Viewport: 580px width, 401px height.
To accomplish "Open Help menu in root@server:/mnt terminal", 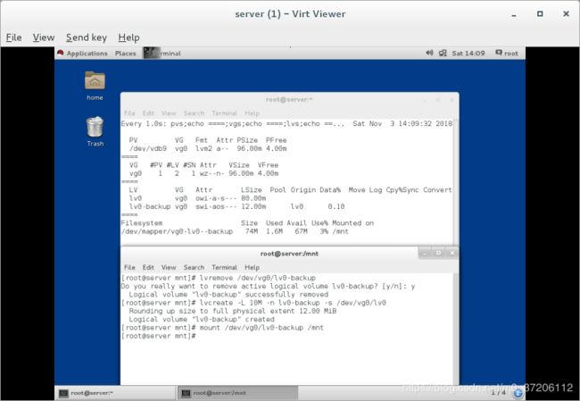I will 252,267.
